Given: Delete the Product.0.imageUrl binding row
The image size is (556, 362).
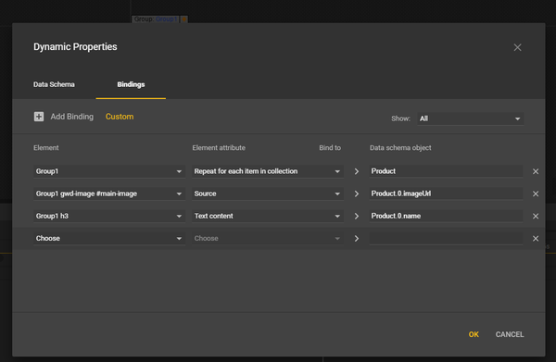Looking at the screenshot, I should tap(536, 193).
